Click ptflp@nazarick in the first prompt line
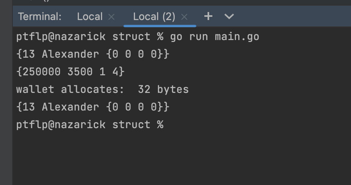 [61, 37]
